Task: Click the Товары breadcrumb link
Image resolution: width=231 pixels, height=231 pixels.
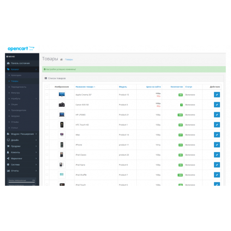Action: pos(69,60)
